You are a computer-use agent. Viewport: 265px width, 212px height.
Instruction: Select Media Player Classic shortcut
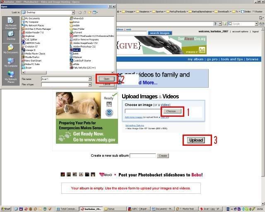35,53
